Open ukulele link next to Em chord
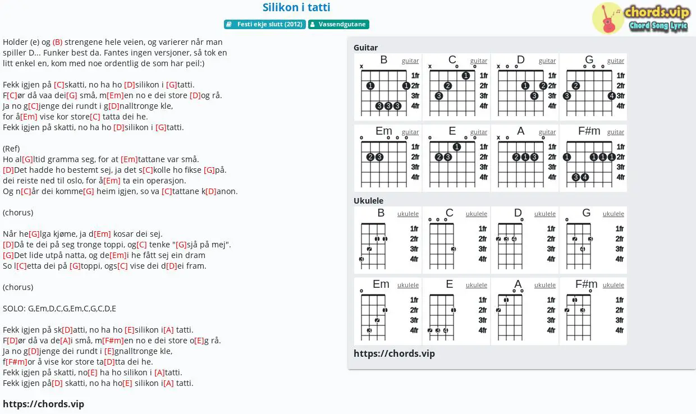This screenshot has height=414, width=696. [408, 285]
